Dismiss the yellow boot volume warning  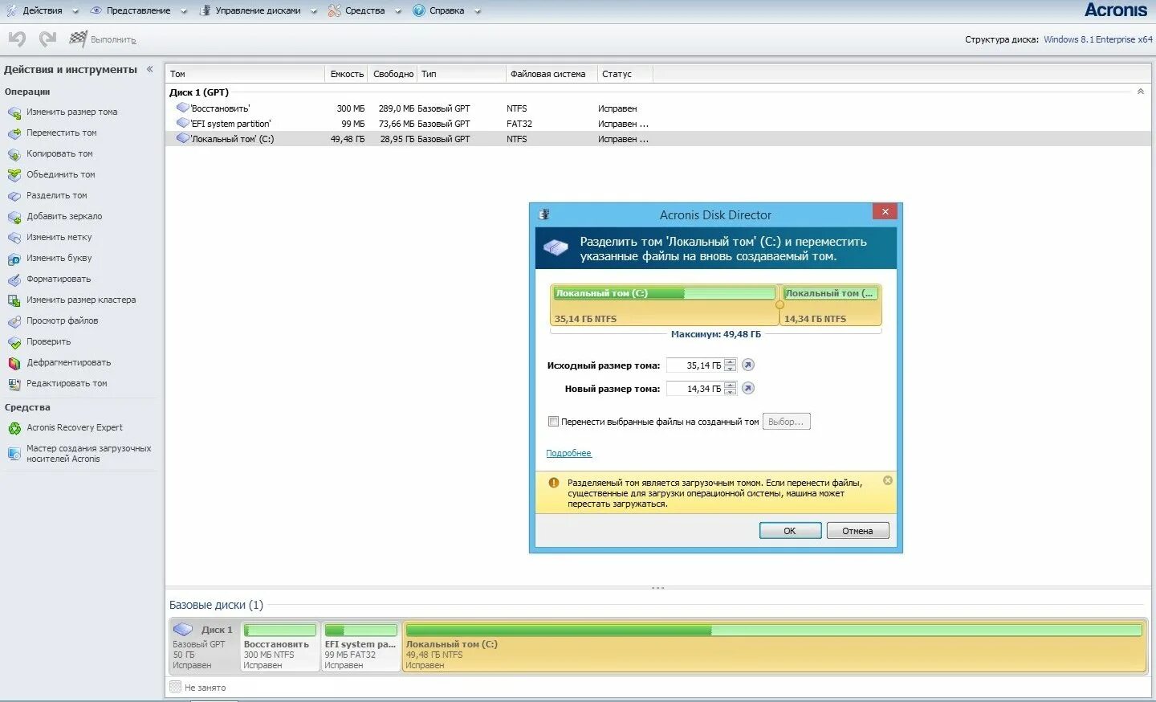pyautogui.click(x=887, y=480)
